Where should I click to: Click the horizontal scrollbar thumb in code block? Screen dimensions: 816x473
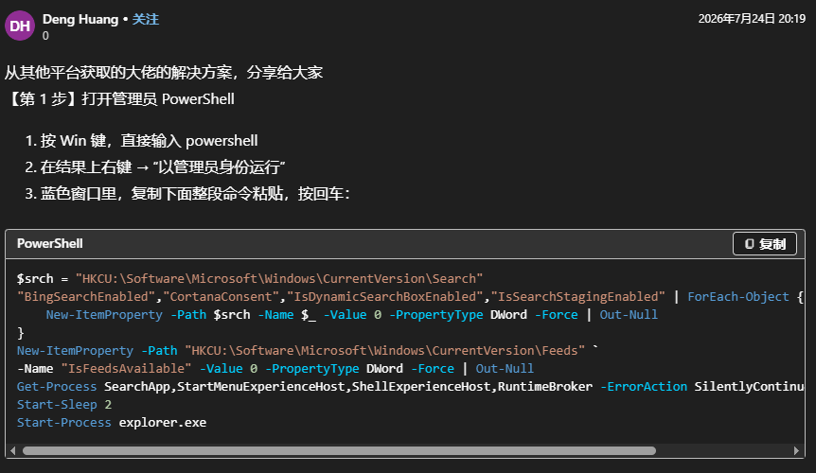coord(339,450)
